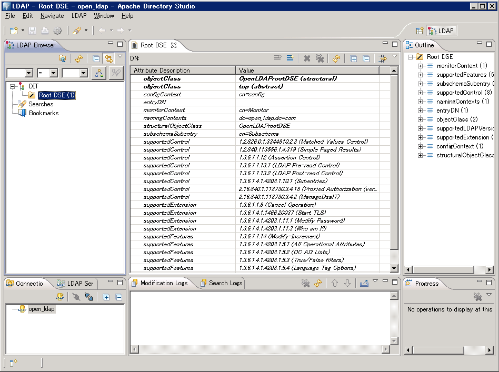Click the Back navigation arrow in toolbar
499x372 pixels.
pos(102,31)
